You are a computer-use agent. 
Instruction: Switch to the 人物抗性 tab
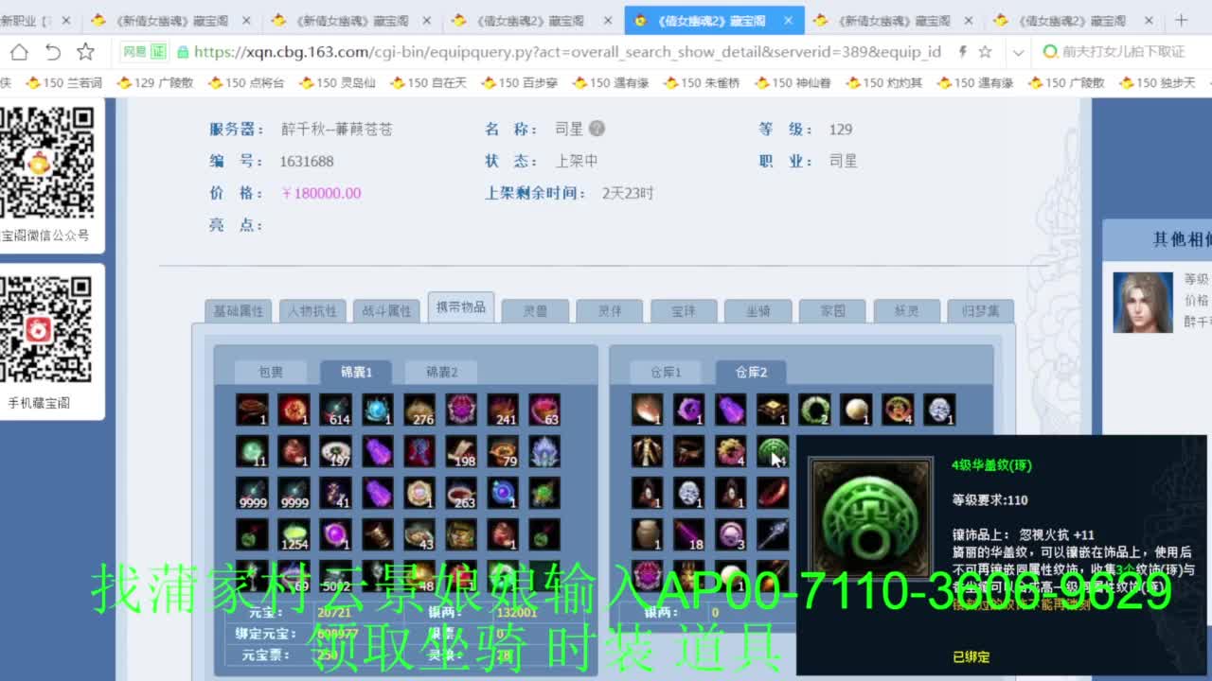point(312,311)
